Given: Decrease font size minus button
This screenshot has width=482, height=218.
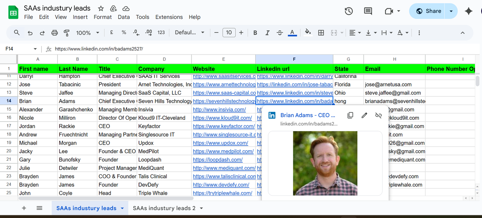Looking at the screenshot, I should point(217,33).
